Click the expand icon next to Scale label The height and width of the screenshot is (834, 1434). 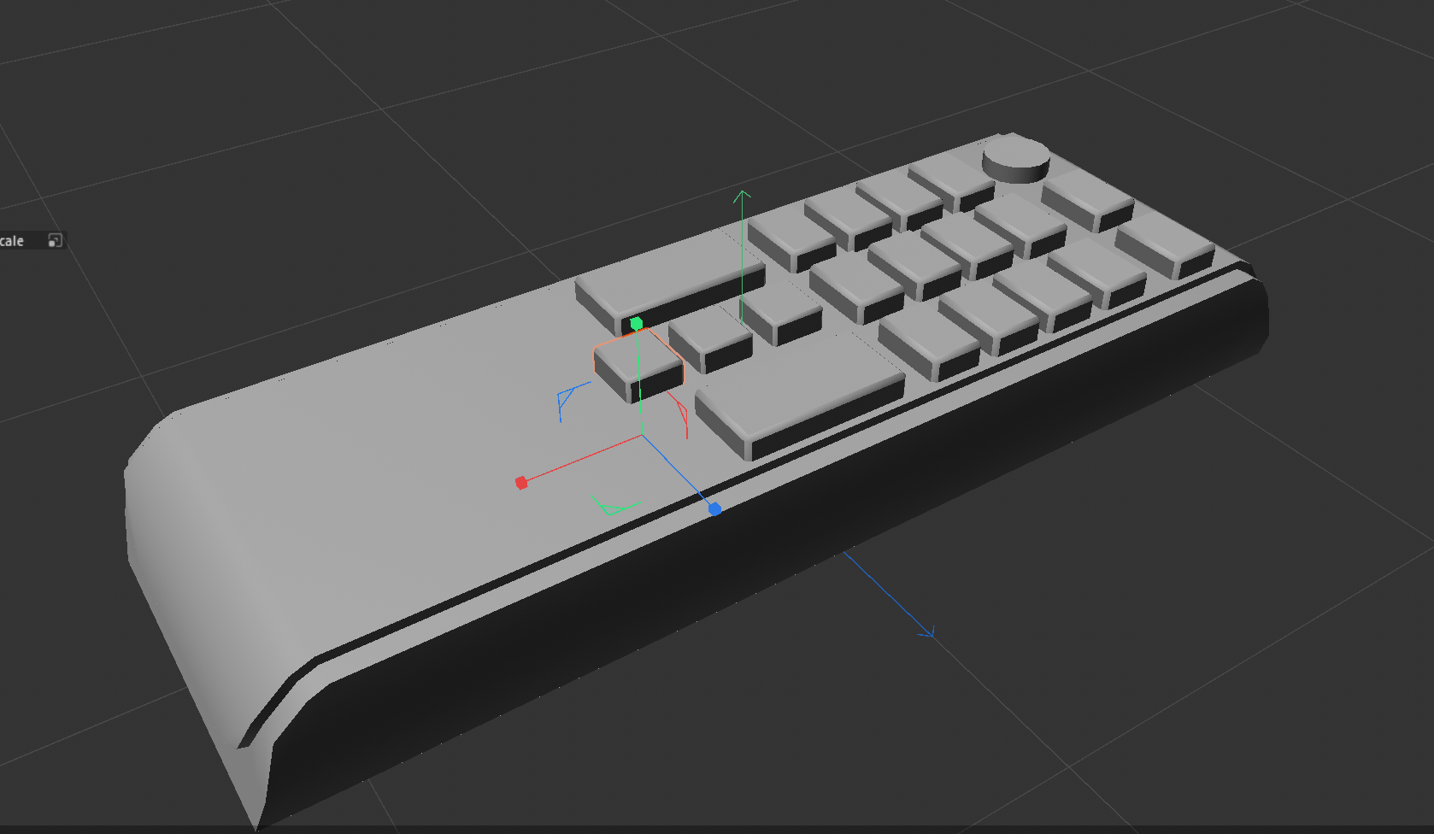tap(54, 241)
